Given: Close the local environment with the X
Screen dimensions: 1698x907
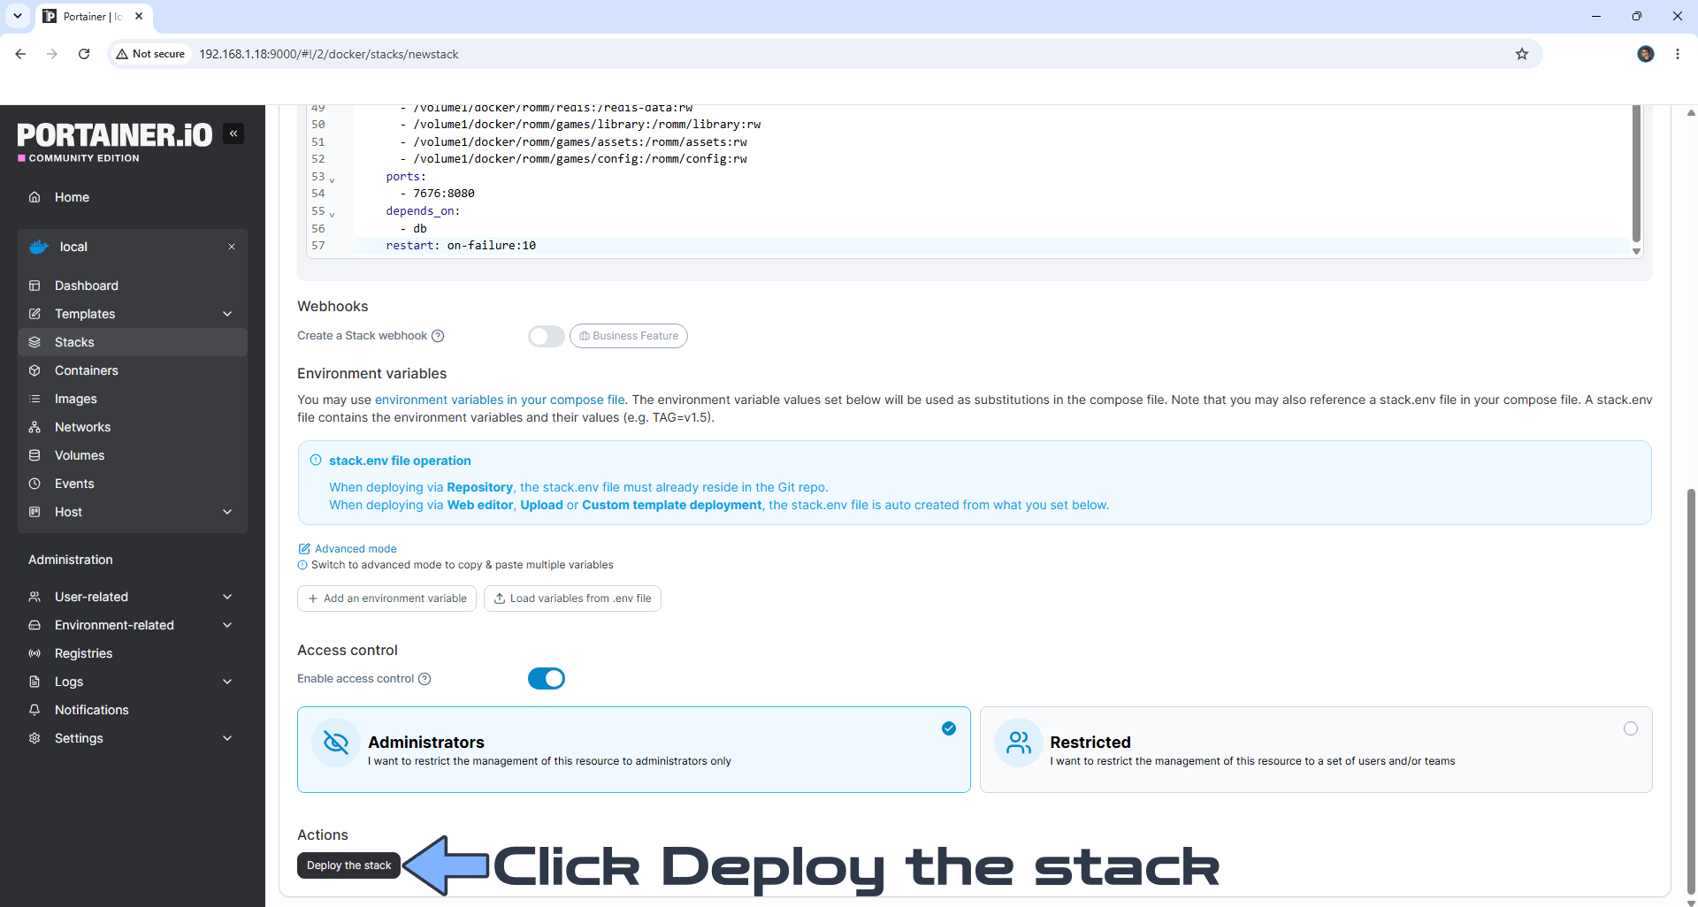Looking at the screenshot, I should coord(232,247).
